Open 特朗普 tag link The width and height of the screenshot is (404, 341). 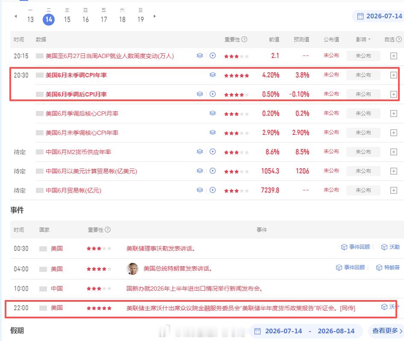coord(388,268)
